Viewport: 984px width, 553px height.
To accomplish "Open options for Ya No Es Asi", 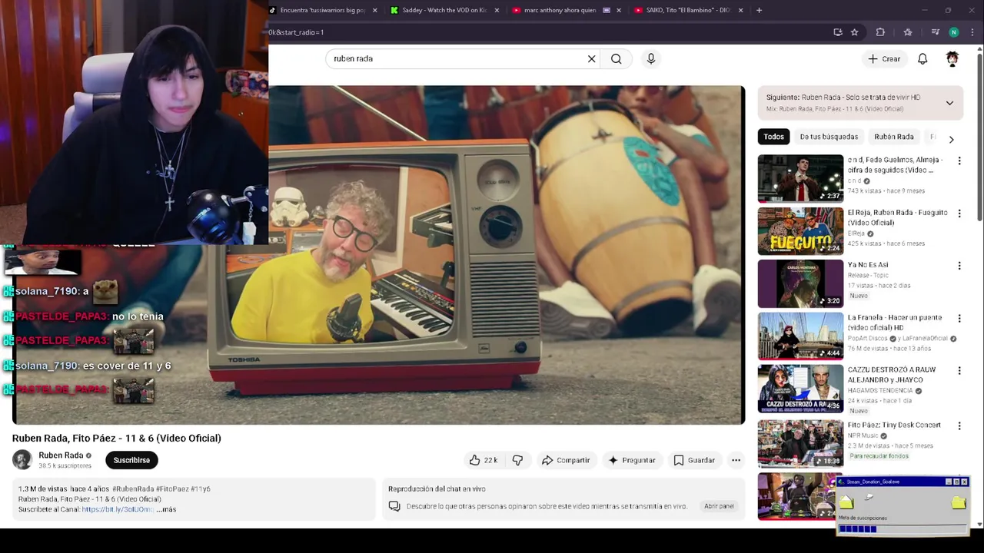I will 959,266.
